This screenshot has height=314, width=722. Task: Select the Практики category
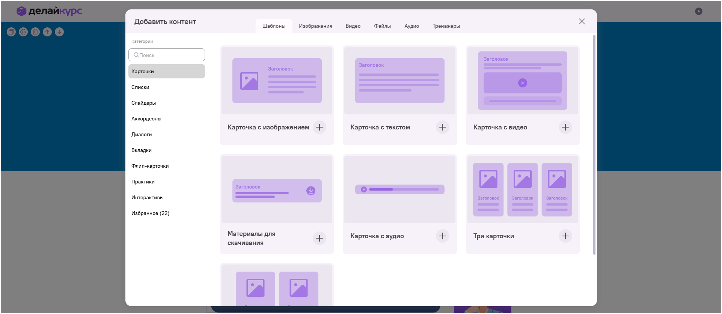pos(167,182)
